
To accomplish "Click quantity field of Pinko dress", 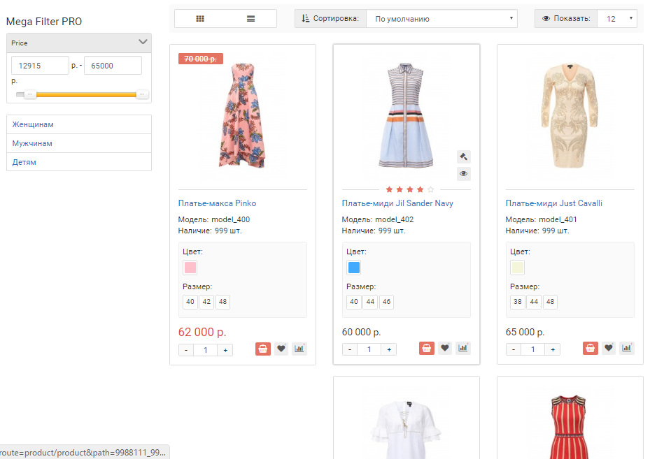I will tap(206, 350).
